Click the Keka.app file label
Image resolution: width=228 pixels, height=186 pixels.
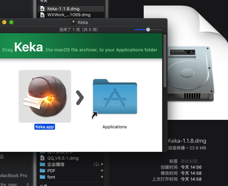click(44, 127)
